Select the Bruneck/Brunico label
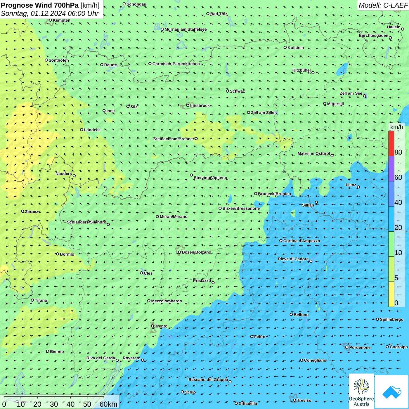The width and height of the screenshot is (409, 409). tap(274, 194)
